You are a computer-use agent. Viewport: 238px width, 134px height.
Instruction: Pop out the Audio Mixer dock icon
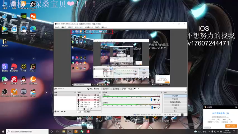[161, 92]
